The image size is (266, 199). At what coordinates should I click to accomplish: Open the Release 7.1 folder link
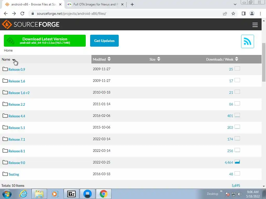point(17,139)
